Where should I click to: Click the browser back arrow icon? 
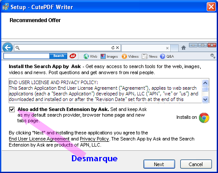coord(7,48)
